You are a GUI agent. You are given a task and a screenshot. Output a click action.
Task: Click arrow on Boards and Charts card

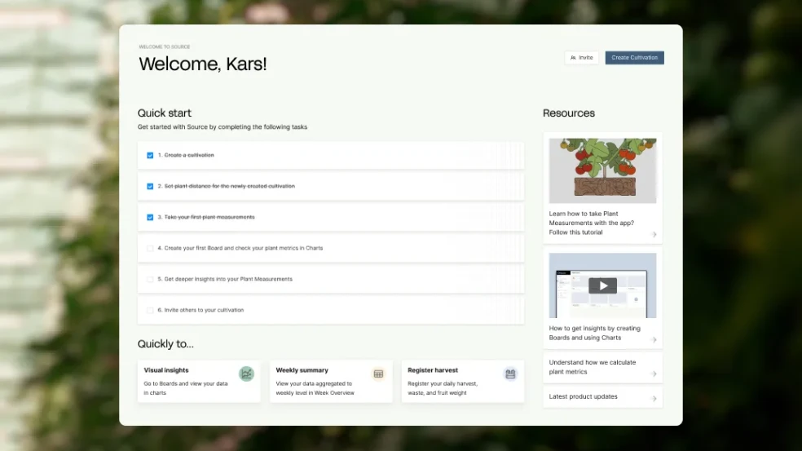pos(654,340)
